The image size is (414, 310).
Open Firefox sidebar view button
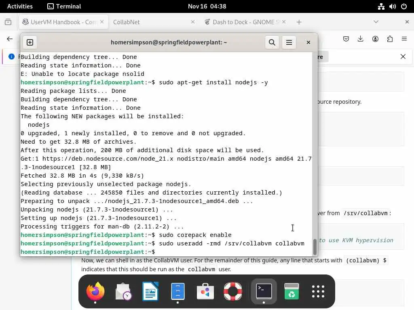8,22
